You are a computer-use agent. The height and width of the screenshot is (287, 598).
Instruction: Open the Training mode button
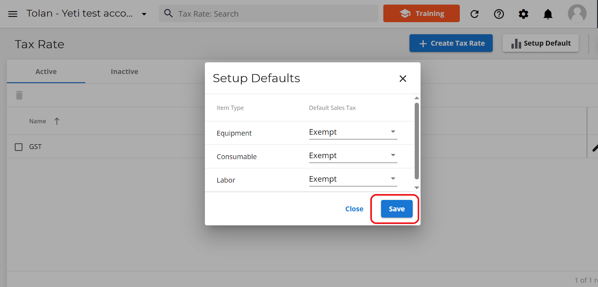[421, 13]
